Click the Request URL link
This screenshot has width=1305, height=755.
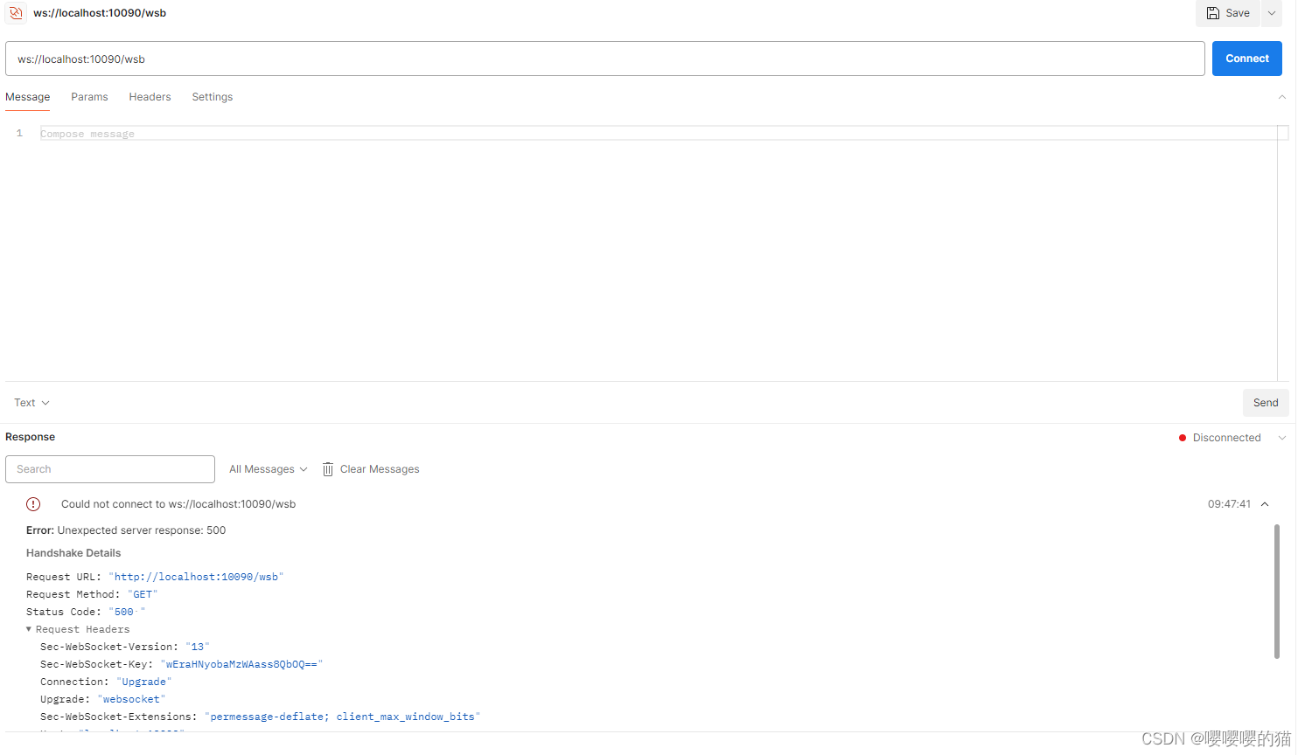[196, 576]
